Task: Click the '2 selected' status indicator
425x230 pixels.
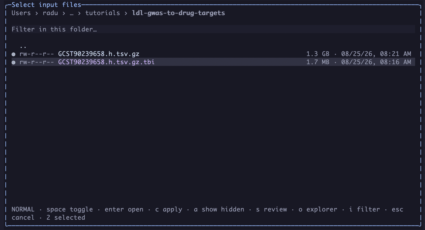Action: 66,218
